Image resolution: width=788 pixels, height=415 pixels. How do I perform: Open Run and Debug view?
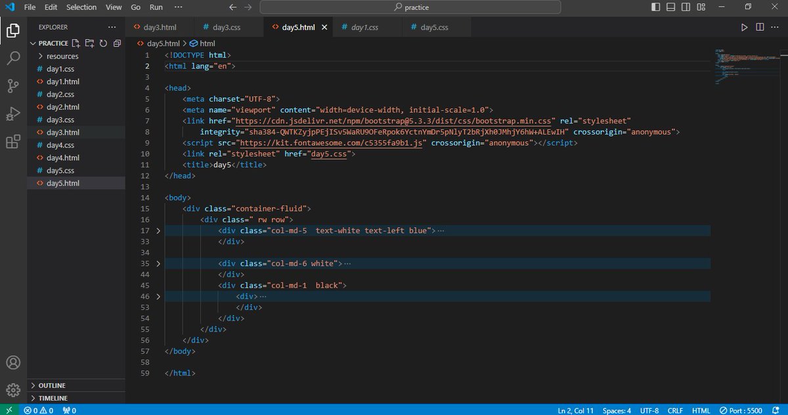[13, 114]
